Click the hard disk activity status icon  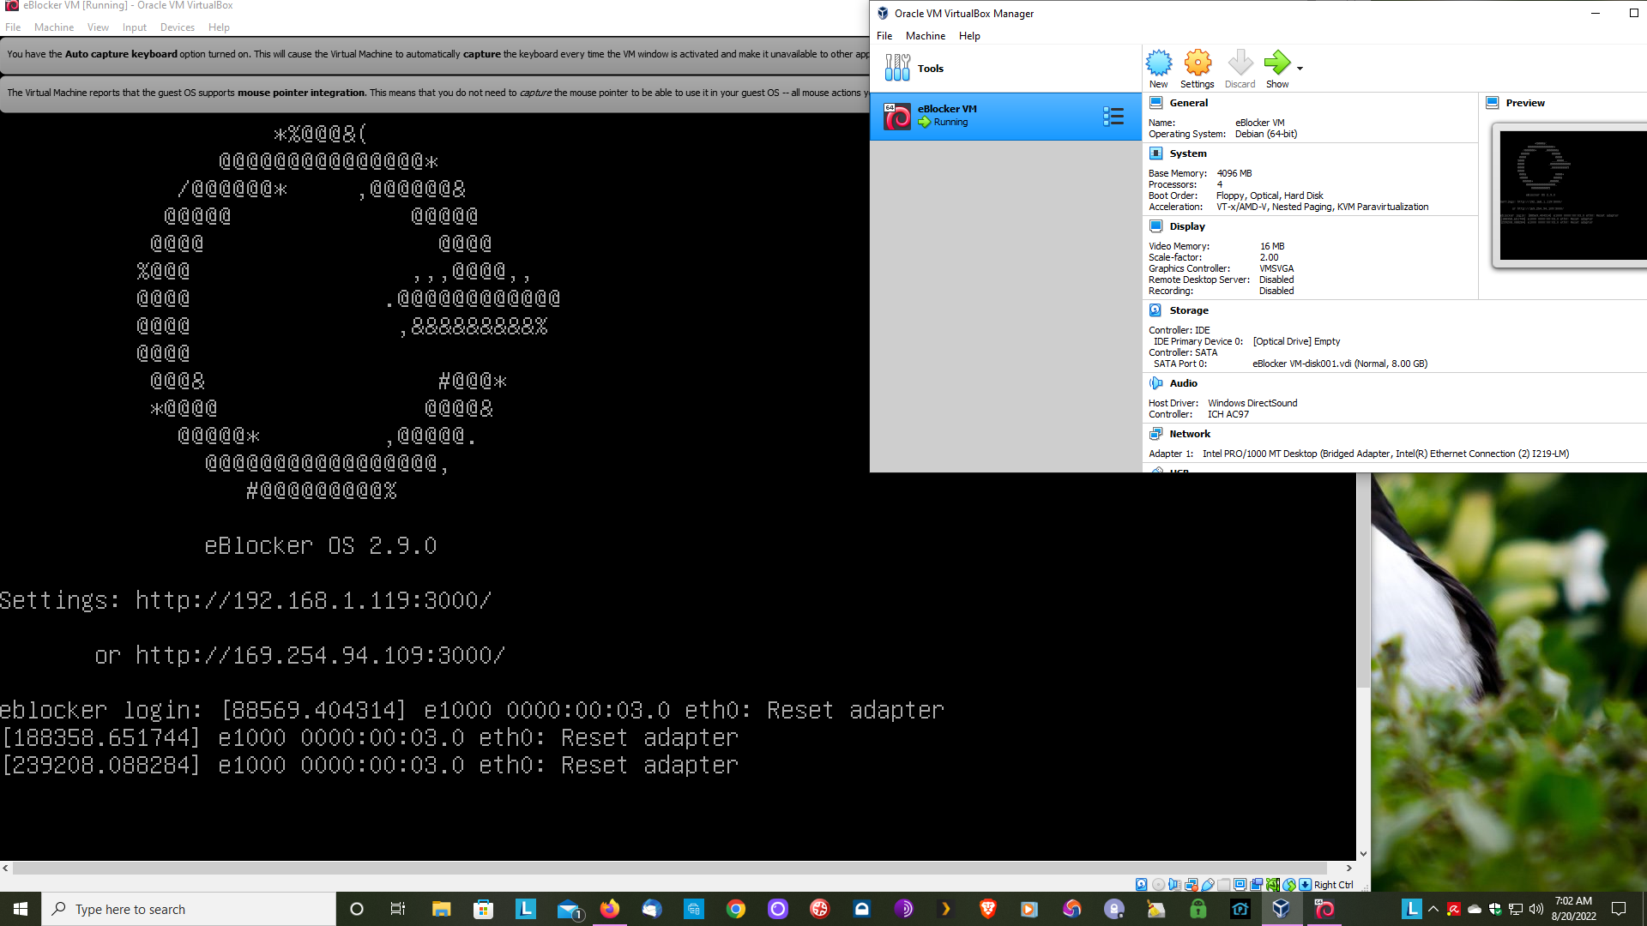click(x=1141, y=885)
